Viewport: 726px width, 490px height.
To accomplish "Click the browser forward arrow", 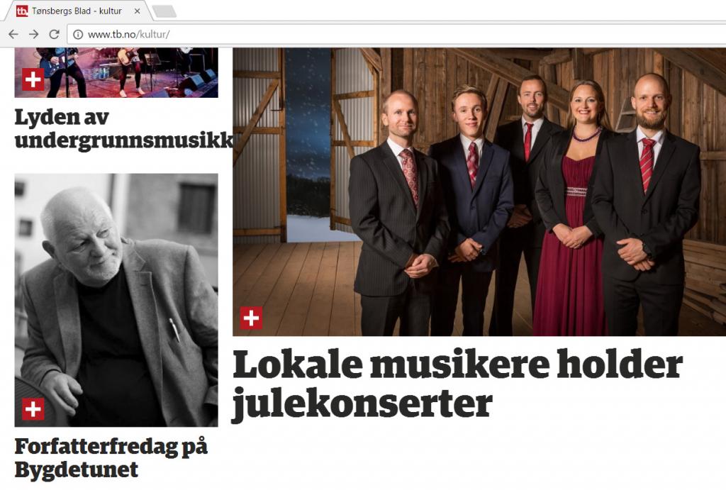I will coord(34,34).
